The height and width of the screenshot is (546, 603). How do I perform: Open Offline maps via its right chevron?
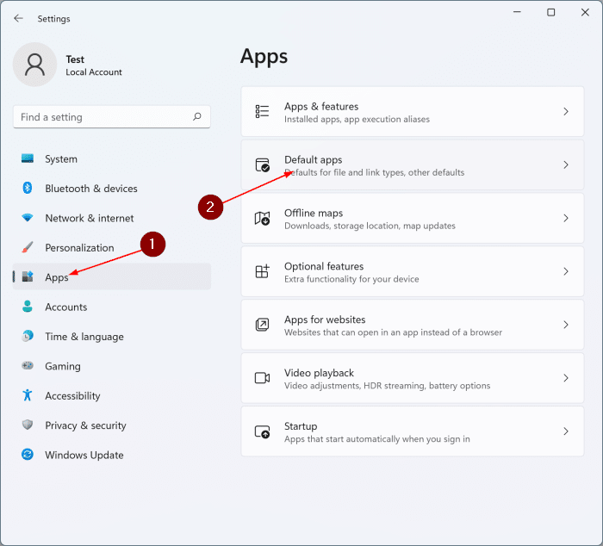(566, 218)
